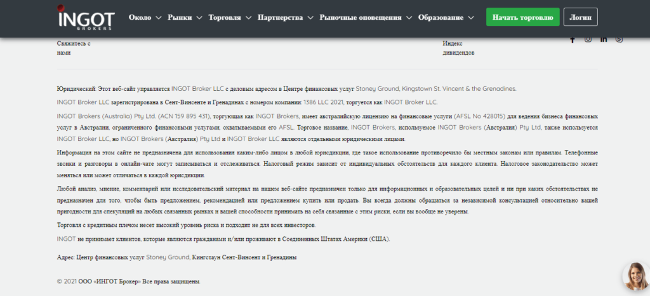Expand chevron next to Рыночные оповещения
This screenshot has width=650, height=296.
pos(409,17)
